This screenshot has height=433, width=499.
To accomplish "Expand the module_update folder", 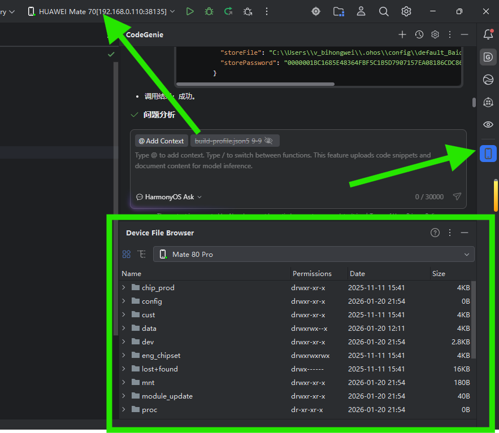I will coord(124,396).
